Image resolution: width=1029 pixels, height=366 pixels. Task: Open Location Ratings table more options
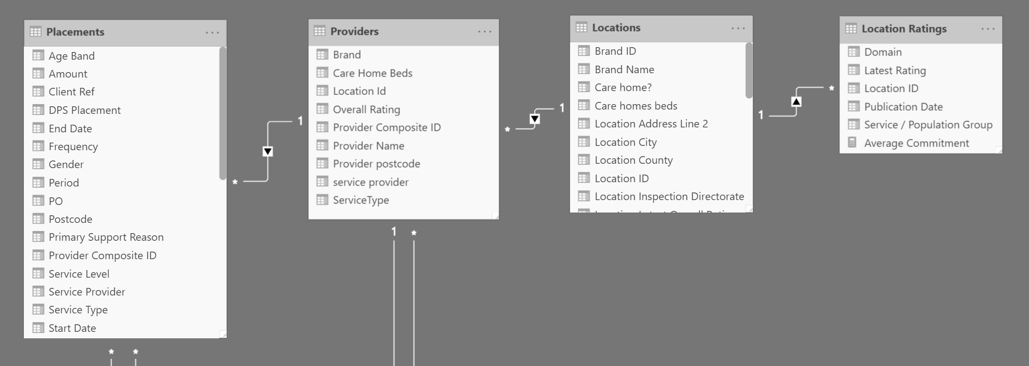[x=988, y=29]
